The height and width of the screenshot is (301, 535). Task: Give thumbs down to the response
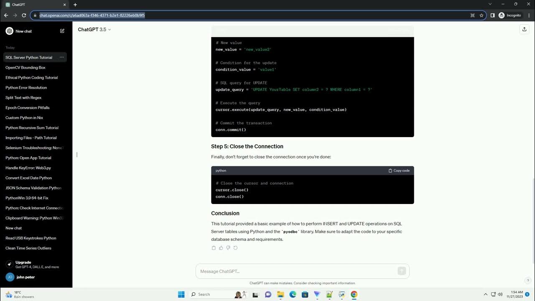(228, 248)
